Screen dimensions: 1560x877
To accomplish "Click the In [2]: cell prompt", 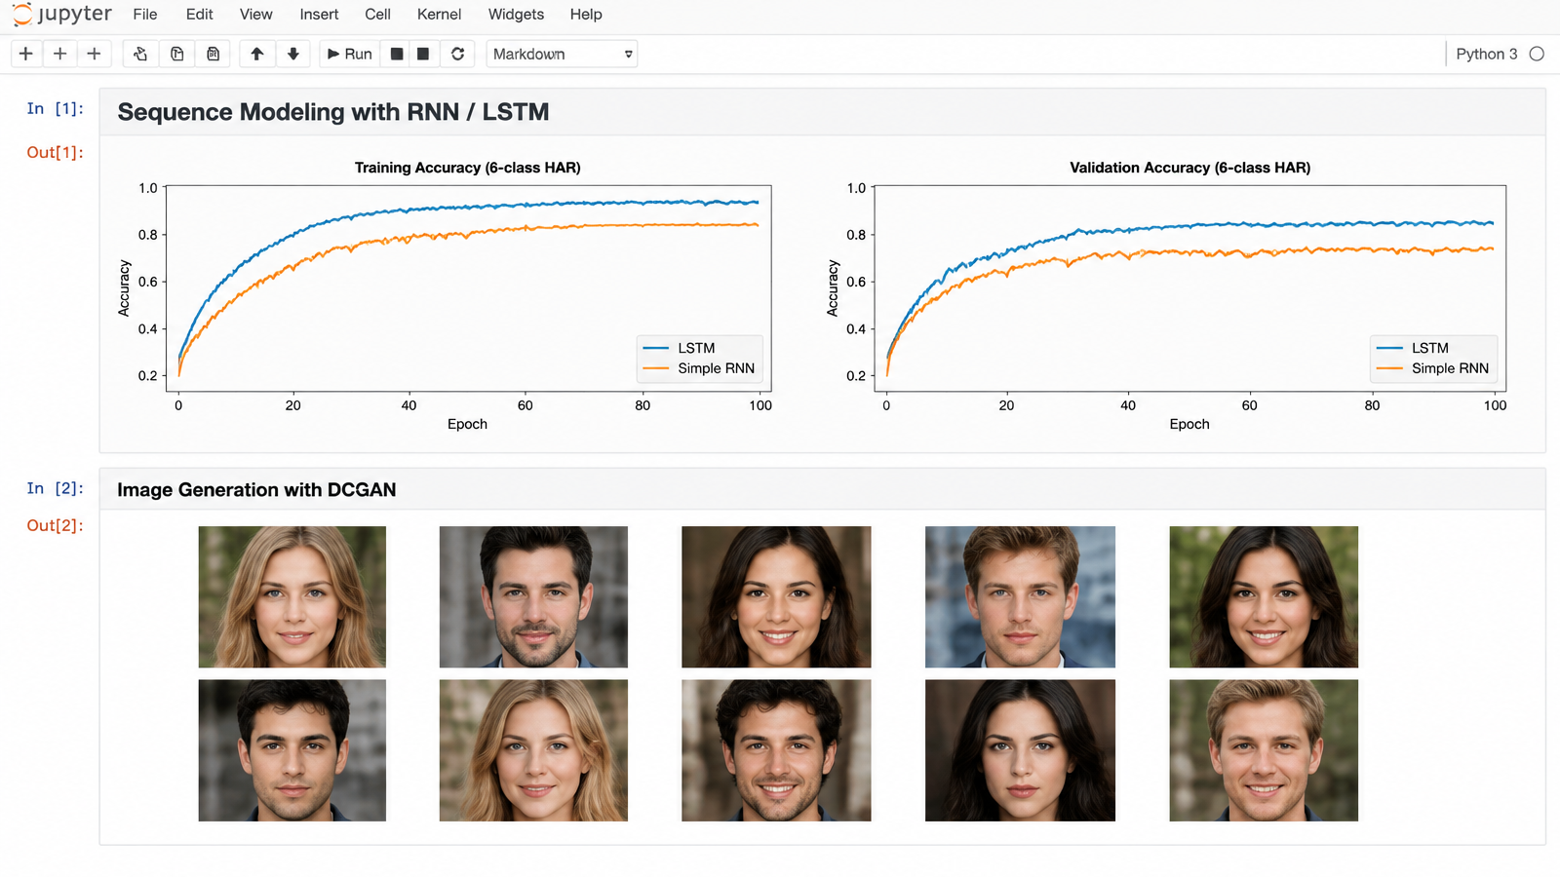I will (x=55, y=488).
